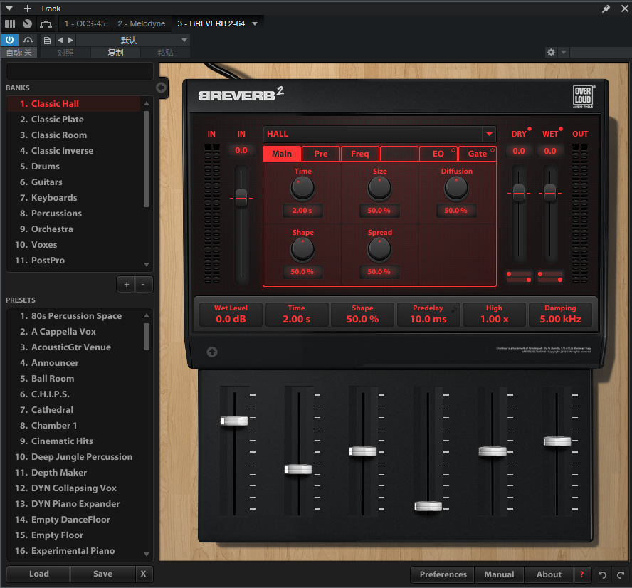The image size is (632, 588).
Task: Click the Time knob
Action: pos(302,188)
